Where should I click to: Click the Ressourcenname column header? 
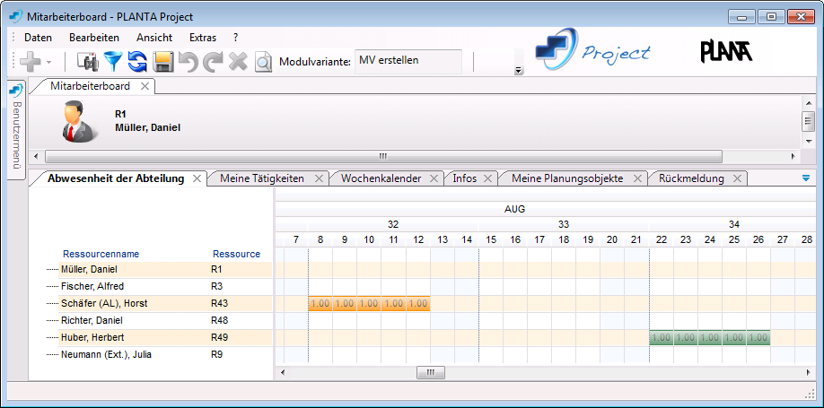[x=101, y=254]
